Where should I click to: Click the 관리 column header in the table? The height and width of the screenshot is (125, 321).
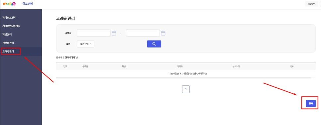click(292, 66)
